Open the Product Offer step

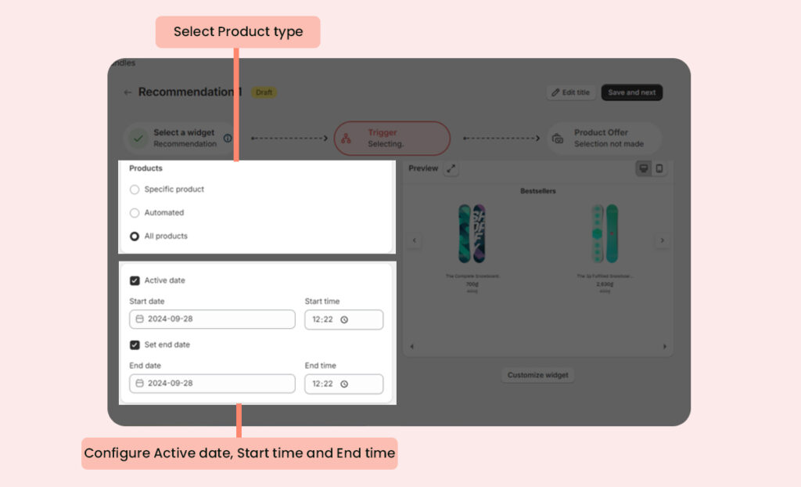[x=603, y=138]
